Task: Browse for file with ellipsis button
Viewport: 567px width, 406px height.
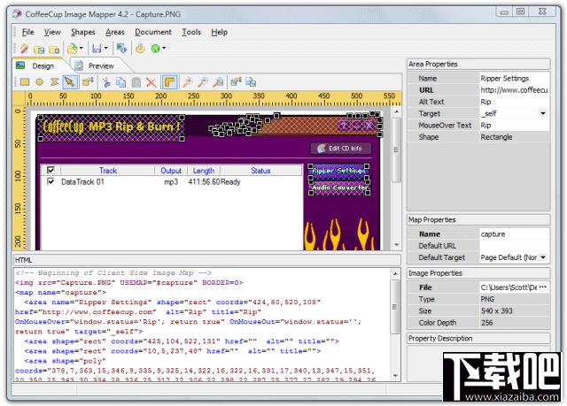Action: click(x=542, y=287)
